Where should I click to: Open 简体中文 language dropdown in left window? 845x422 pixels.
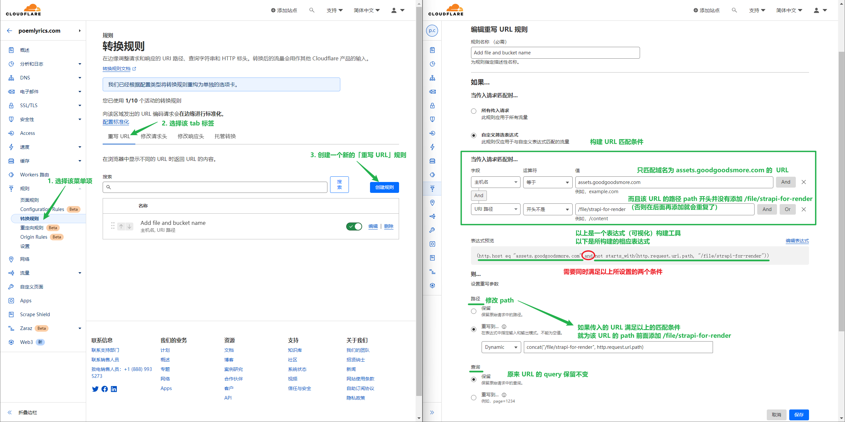pyautogui.click(x=367, y=10)
